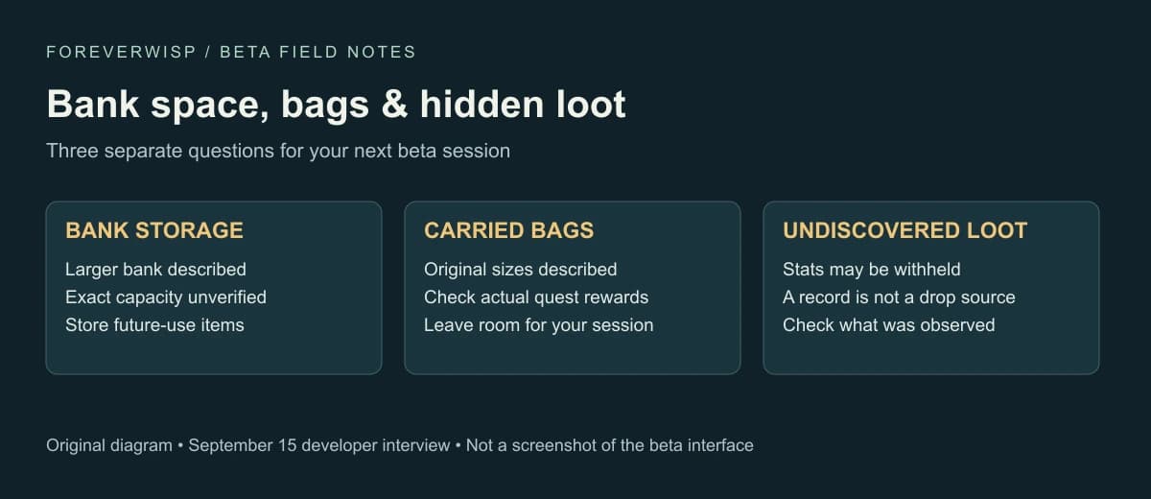Screen dimensions: 1151x499
Task: Select 'Check actual quest rewards' text
Action: click(536, 297)
